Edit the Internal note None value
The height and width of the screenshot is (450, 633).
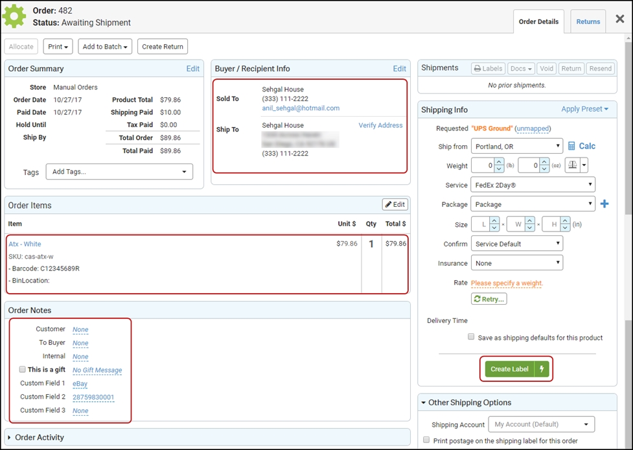click(x=80, y=357)
